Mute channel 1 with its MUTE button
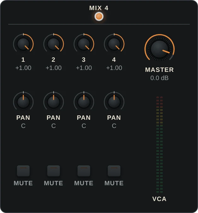The image size is (198, 213). [23, 171]
